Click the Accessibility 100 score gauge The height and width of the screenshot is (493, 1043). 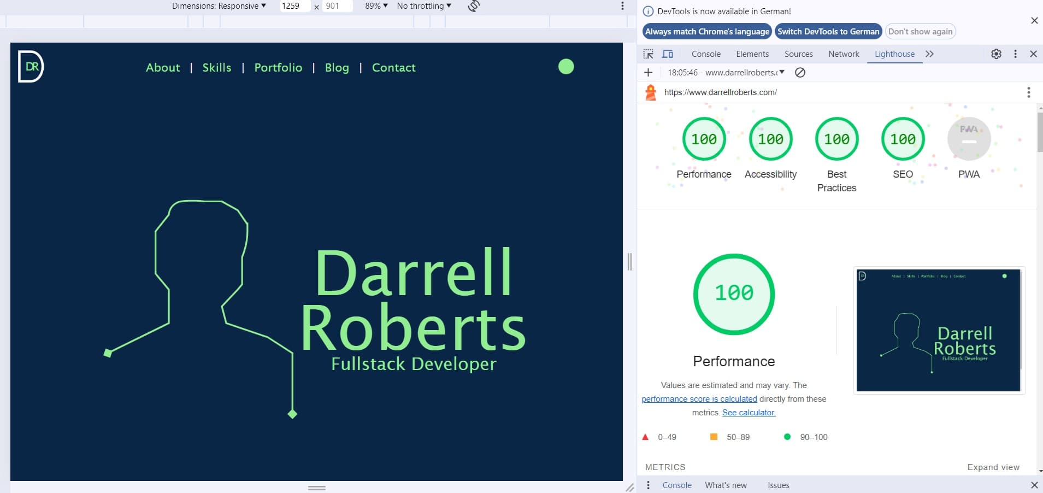770,139
